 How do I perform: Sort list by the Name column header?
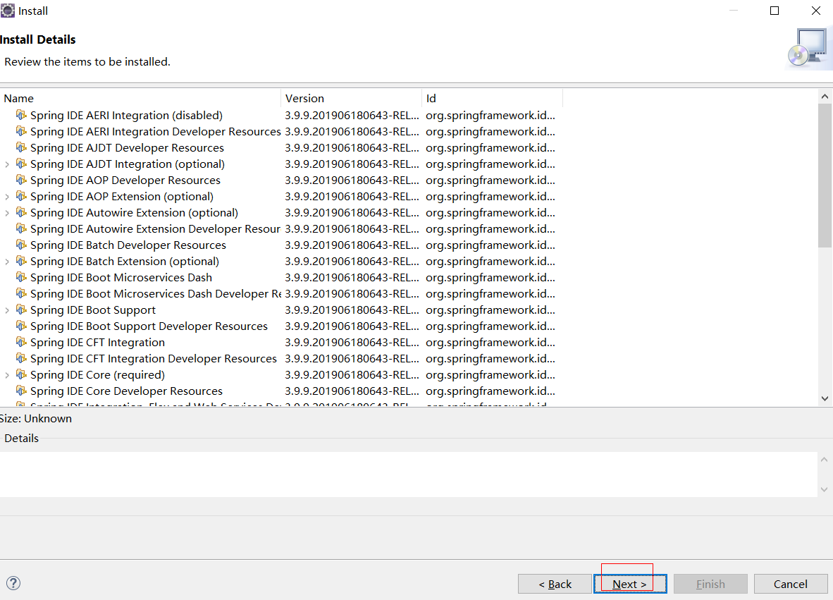coord(140,98)
